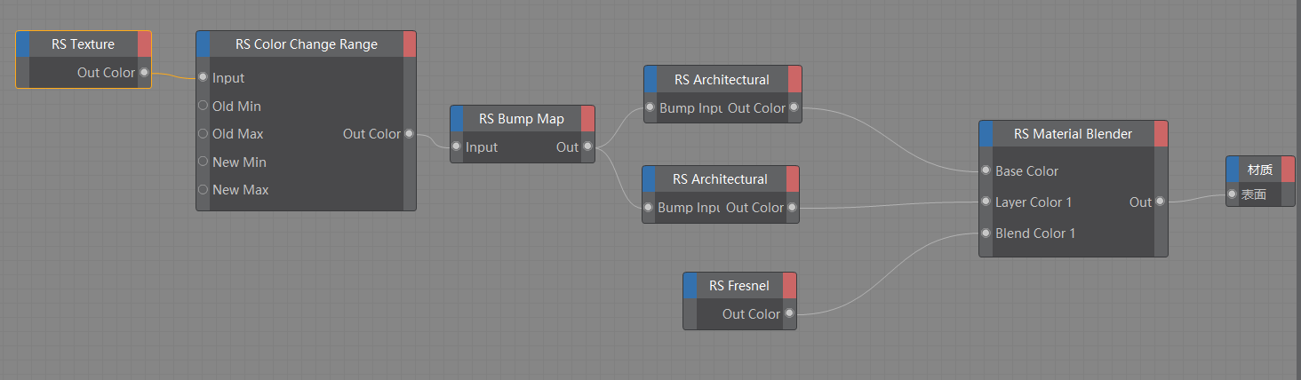Select RS Architectural node wired to Base Color
1301x380 pixels.
point(722,80)
